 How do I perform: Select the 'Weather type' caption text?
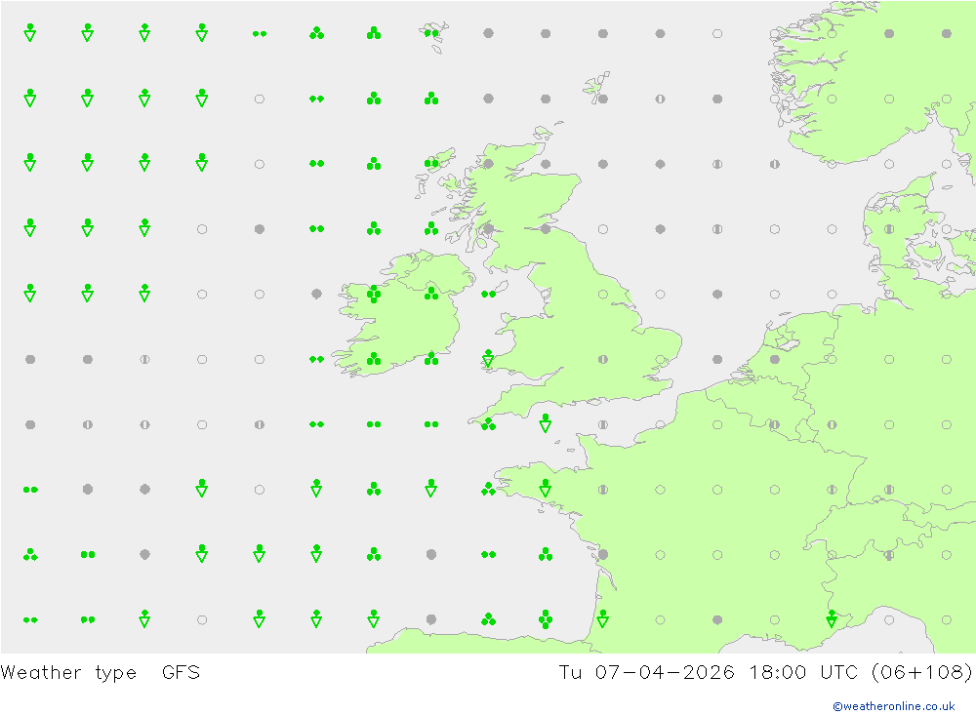coord(68,673)
